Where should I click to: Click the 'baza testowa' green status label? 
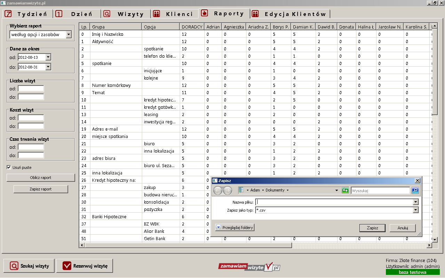[413, 272]
